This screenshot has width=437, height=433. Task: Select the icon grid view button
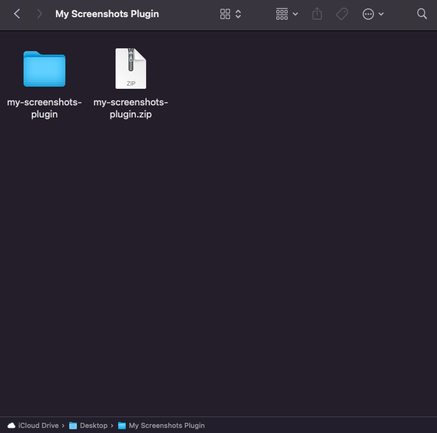[225, 14]
